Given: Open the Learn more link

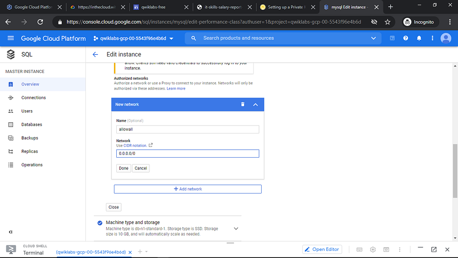Looking at the screenshot, I should click(x=176, y=88).
